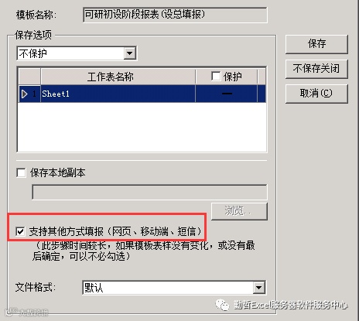Viewport: 359px width, 321px height.
Task: Select the 默认 file format combo box
Action: pyautogui.click(x=174, y=288)
